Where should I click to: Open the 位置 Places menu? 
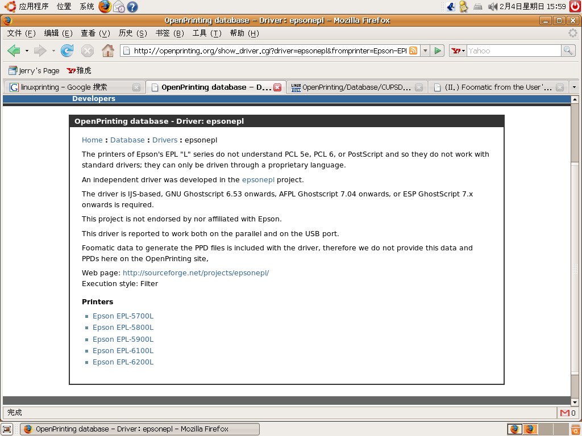(x=64, y=6)
